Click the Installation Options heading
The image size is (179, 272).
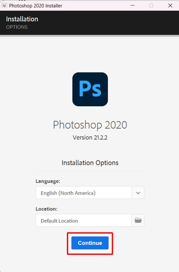coord(90,163)
